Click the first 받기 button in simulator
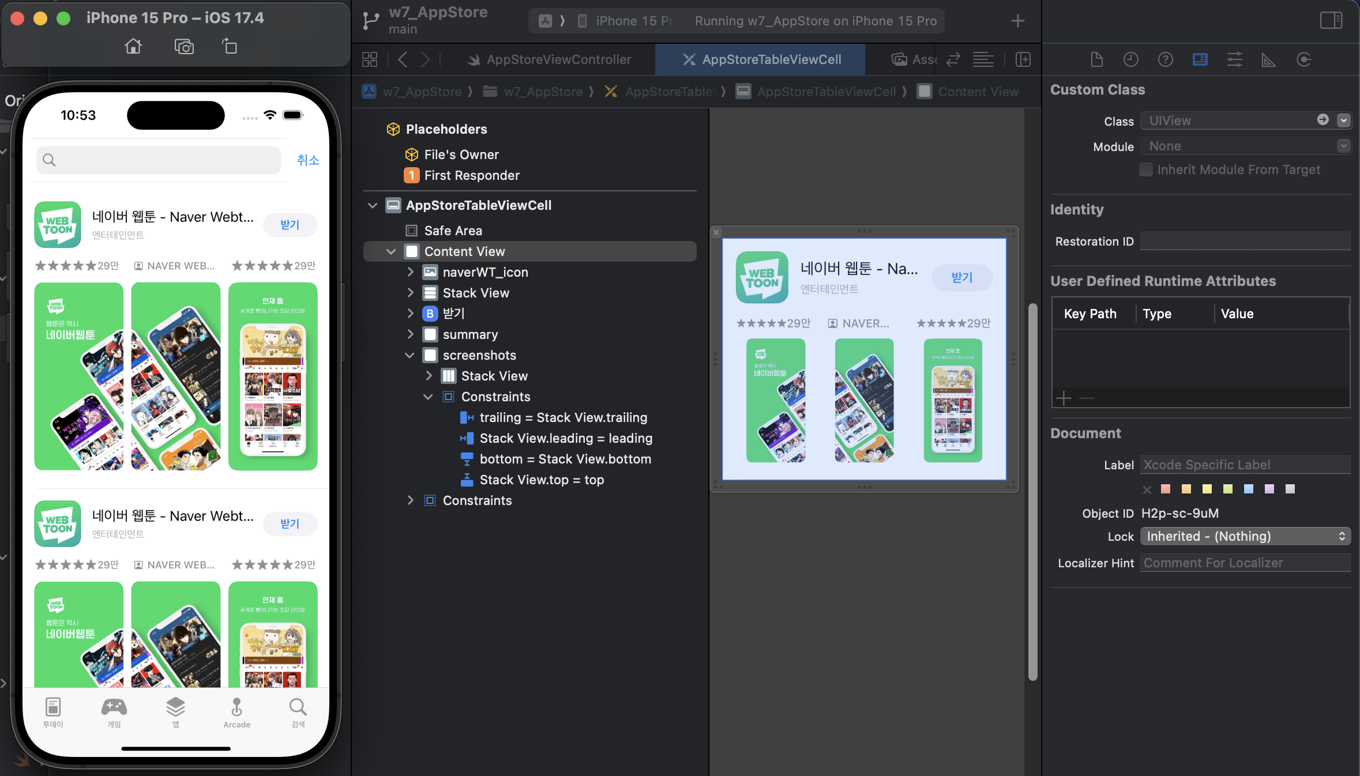This screenshot has height=776, width=1360. (290, 225)
